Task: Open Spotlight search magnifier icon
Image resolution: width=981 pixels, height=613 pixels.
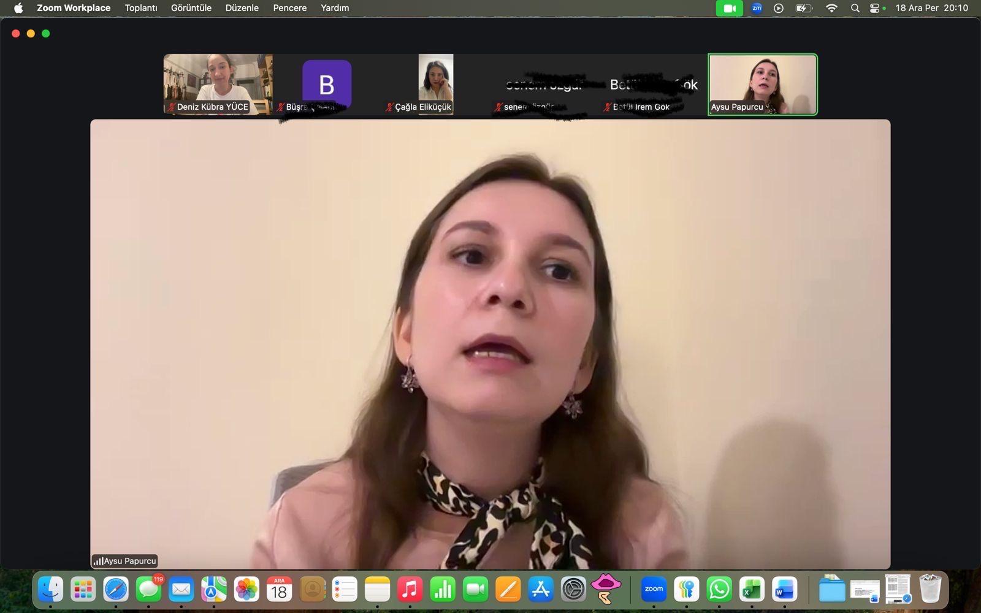Action: click(855, 8)
